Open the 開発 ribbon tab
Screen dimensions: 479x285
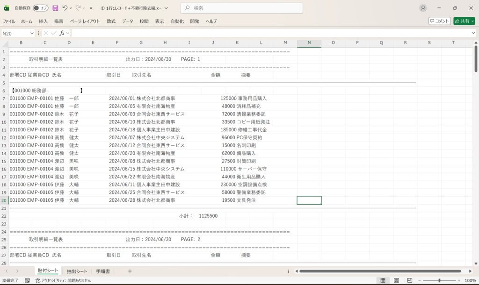[195, 21]
